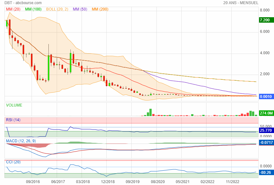Click the green 7.200 price tag
This screenshot has height=185, width=274.
266,20
